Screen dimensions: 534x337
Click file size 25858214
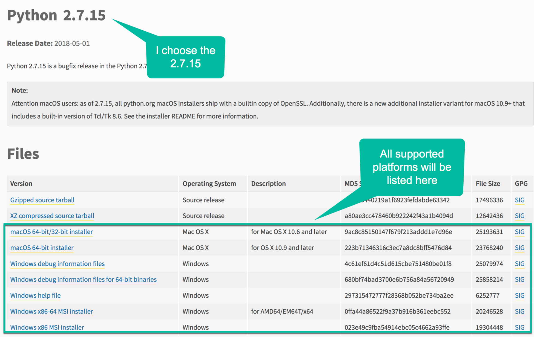pyautogui.click(x=489, y=279)
